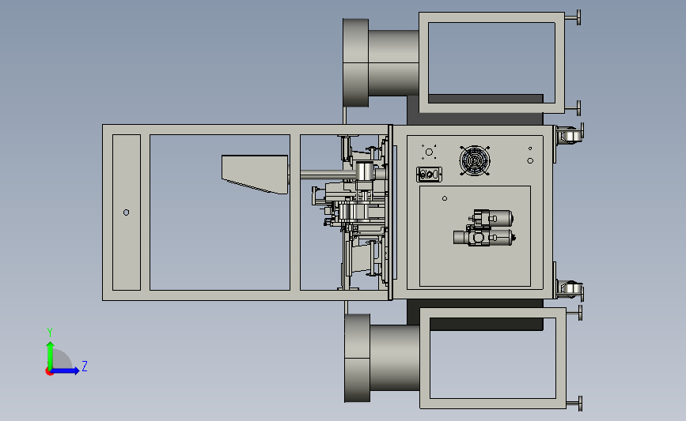Click the red origin sphere of the triad
Image resolution: width=686 pixels, height=421 pixels.
coord(49,372)
